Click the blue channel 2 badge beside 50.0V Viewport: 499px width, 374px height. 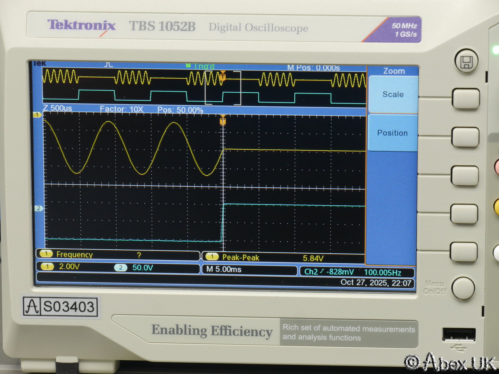coord(121,267)
